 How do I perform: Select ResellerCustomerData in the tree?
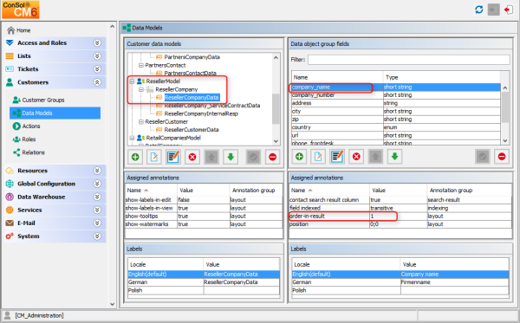tap(192, 130)
